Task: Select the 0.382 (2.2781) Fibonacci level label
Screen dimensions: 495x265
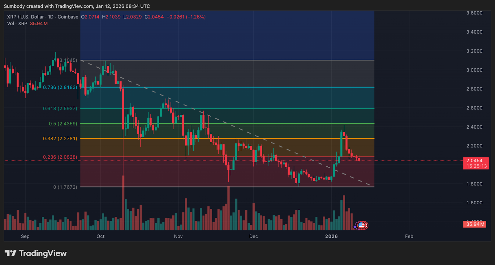Action: pos(60,139)
